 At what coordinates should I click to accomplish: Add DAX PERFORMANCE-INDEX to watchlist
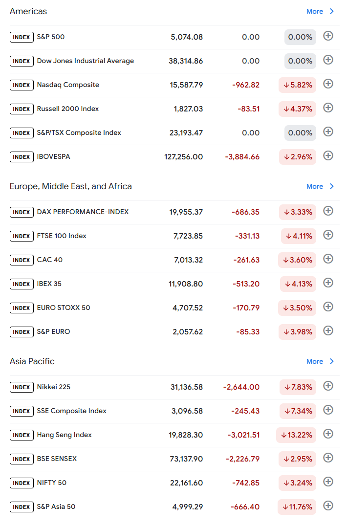(x=328, y=210)
